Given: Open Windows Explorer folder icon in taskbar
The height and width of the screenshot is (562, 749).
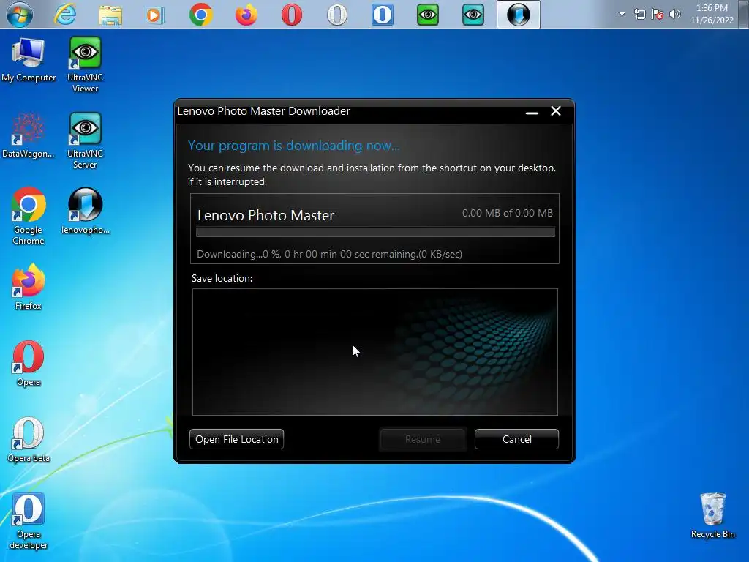Looking at the screenshot, I should 110,15.
